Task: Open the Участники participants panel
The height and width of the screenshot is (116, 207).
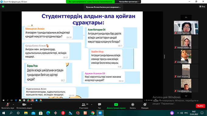Action: pyautogui.click(x=84, y=106)
